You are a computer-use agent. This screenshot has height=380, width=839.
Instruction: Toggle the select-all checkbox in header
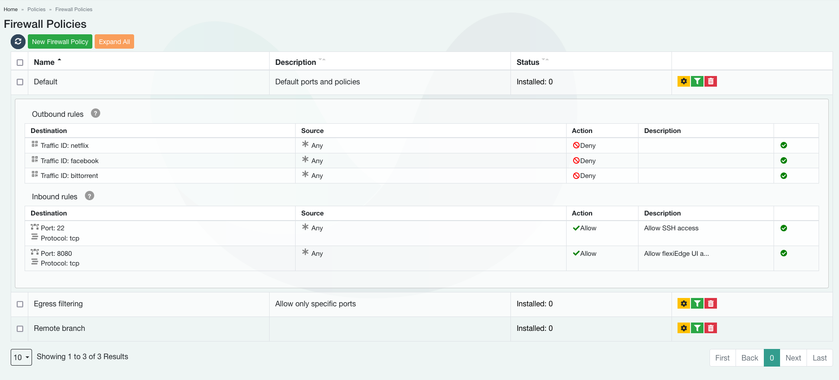click(x=20, y=63)
